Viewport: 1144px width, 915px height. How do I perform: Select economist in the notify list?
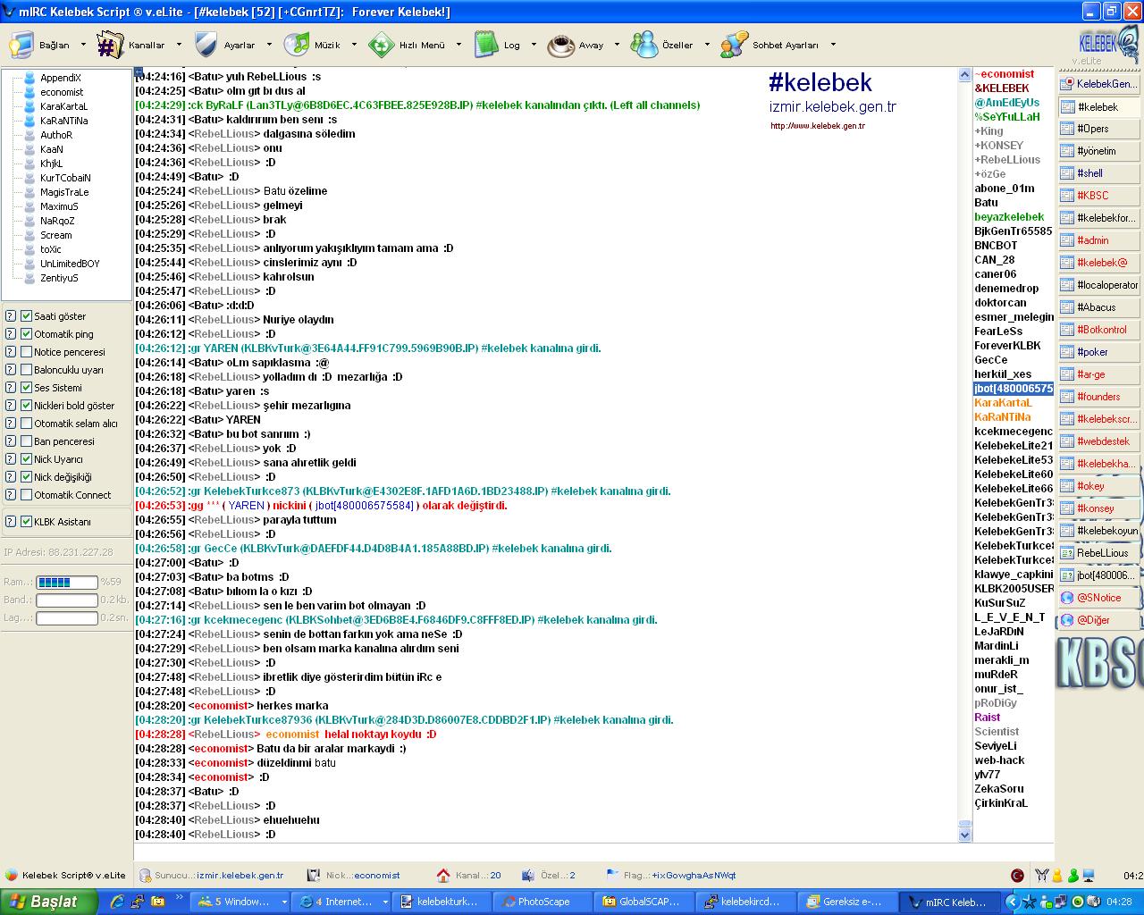62,92
